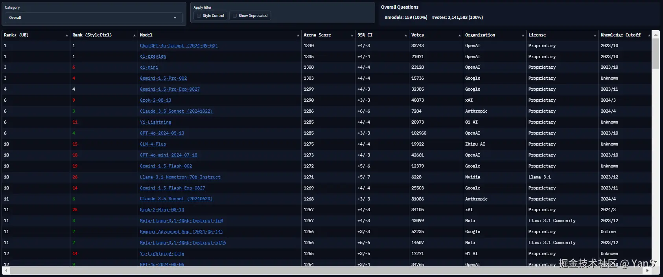Click the horizontal scrollbar track
Image resolution: width=663 pixels, height=277 pixels.
click(x=327, y=270)
